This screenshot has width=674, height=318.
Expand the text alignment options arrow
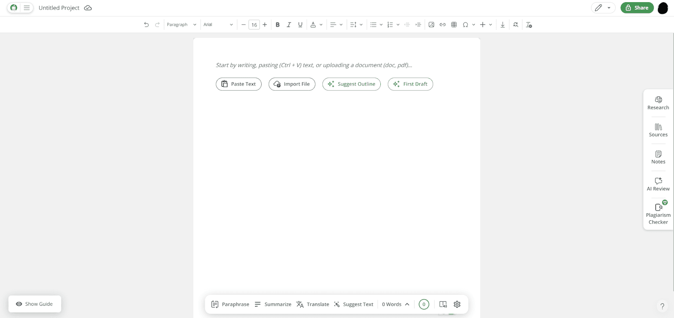click(x=341, y=25)
